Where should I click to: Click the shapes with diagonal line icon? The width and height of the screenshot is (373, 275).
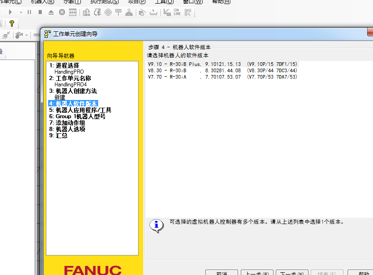tap(142, 12)
